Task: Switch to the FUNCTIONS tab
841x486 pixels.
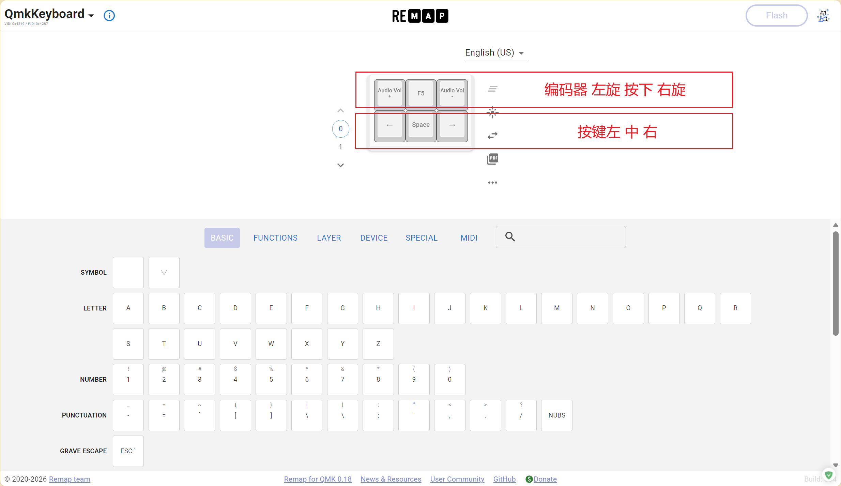Action: pos(275,238)
